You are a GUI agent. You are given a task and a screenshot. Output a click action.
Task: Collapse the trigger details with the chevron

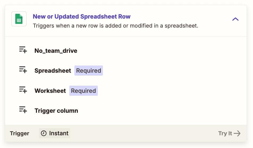point(235,19)
